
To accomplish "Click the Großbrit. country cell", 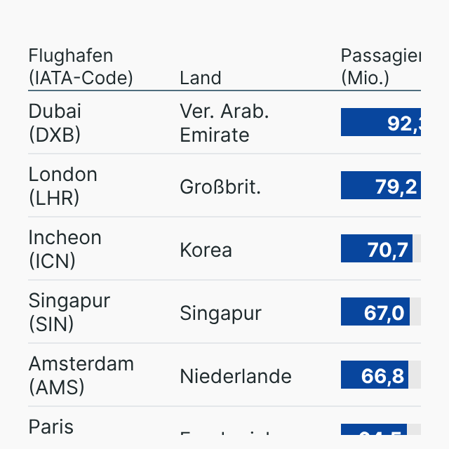I will pyautogui.click(x=220, y=187).
